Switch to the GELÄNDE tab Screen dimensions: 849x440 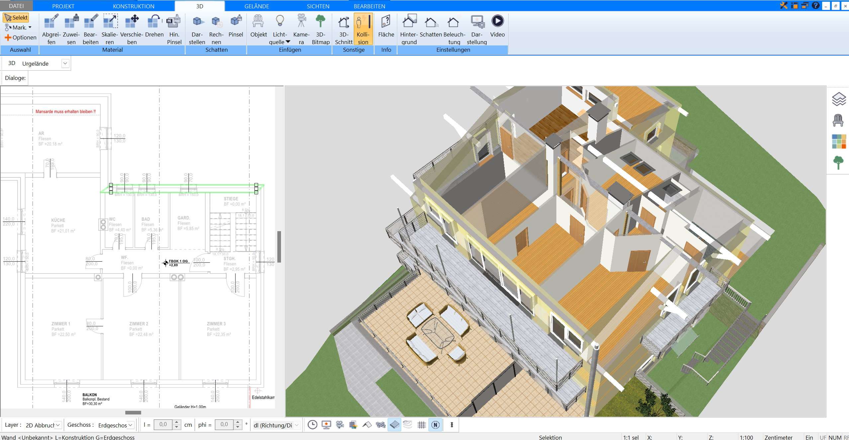click(256, 6)
